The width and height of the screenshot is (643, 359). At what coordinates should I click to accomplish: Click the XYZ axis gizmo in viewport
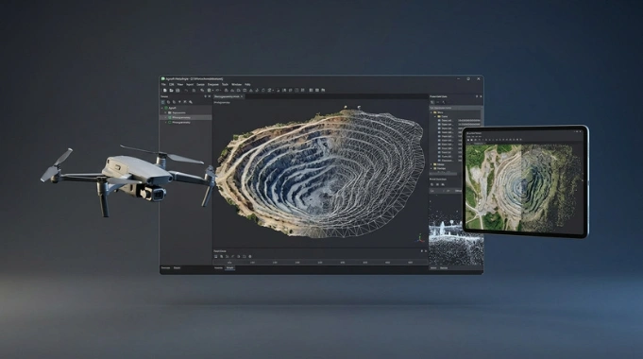pos(419,238)
